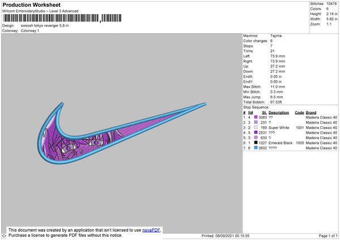Click the license notice 'Purchase a license' line
The height and width of the screenshot is (240, 340).
65,235
